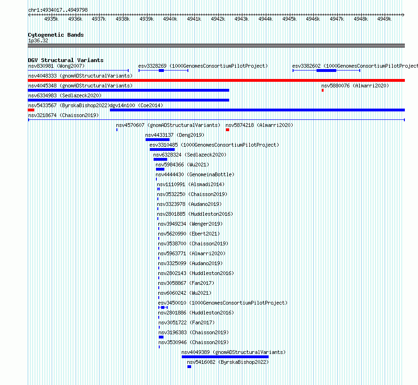Select the blue nsv4045348 variant bar

[x=129, y=90]
